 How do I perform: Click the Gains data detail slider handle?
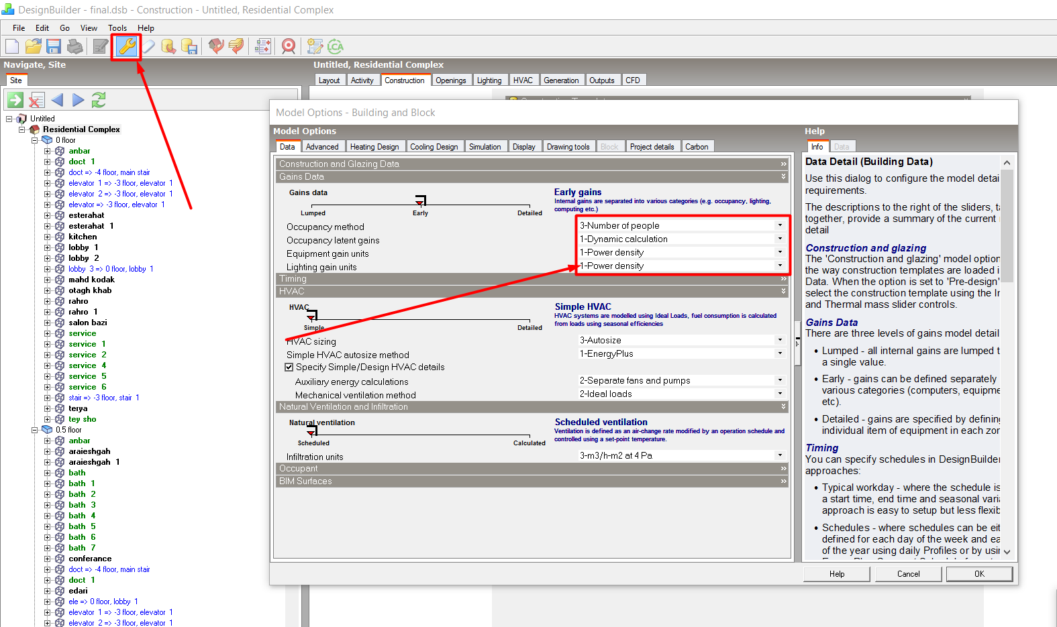(x=420, y=201)
